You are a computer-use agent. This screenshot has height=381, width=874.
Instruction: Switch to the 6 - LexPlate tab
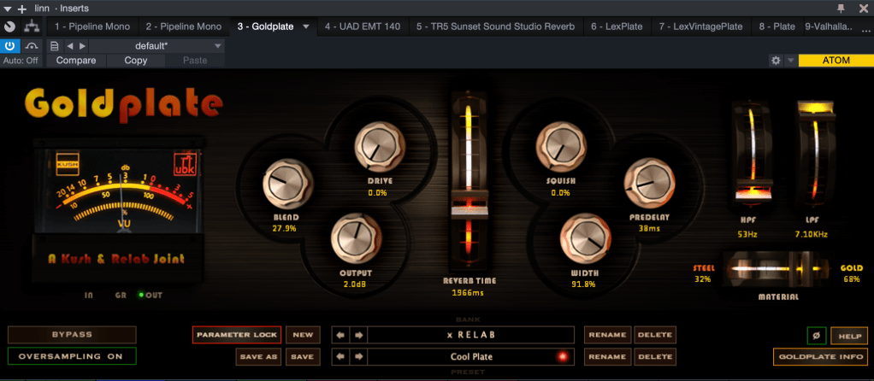[617, 26]
